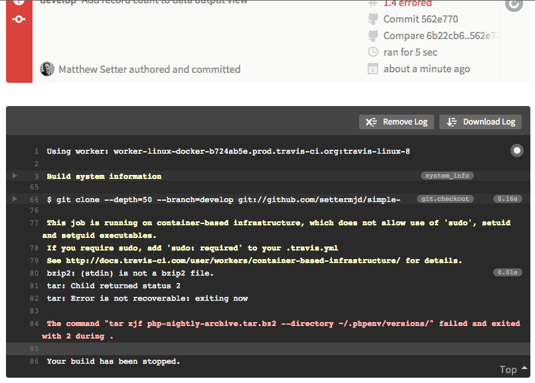The width and height of the screenshot is (535, 383).
Task: Open the Commit 562e770 link
Action: [421, 19]
